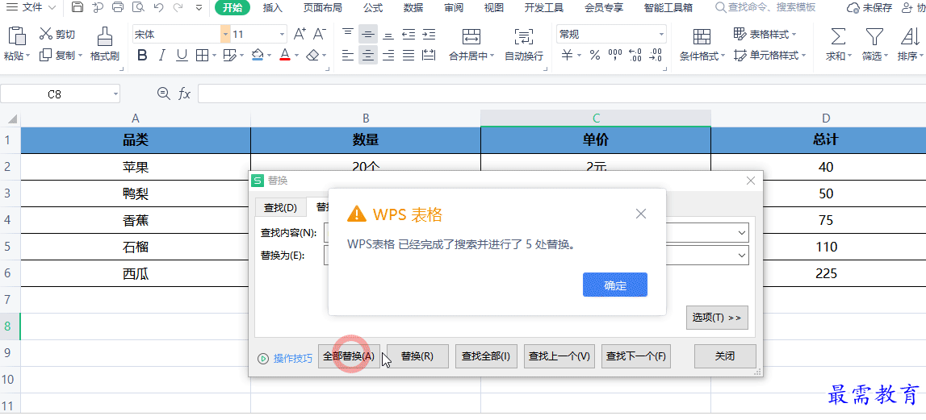Decrease font size with the A- icon
The height and width of the screenshot is (420, 926).
pyautogui.click(x=320, y=34)
